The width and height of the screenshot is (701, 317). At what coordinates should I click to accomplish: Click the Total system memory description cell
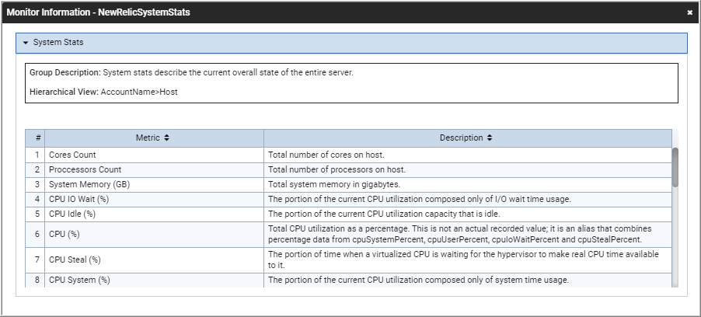(x=468, y=184)
